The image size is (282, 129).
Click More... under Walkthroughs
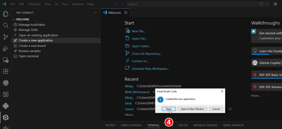pyautogui.click(x=256, y=96)
